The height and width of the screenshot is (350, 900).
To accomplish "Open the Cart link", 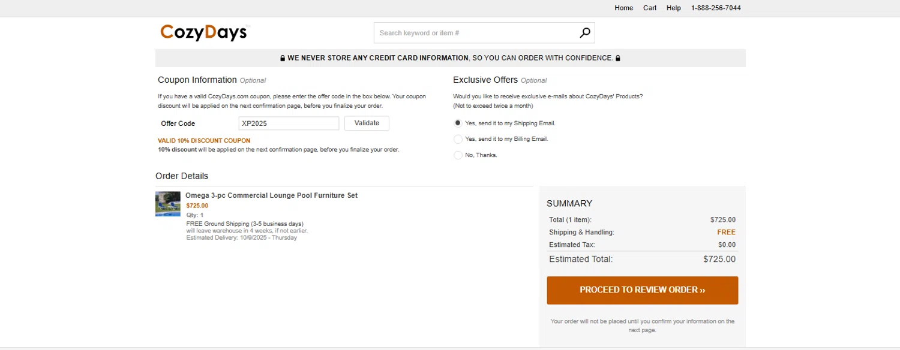I will coord(650,8).
